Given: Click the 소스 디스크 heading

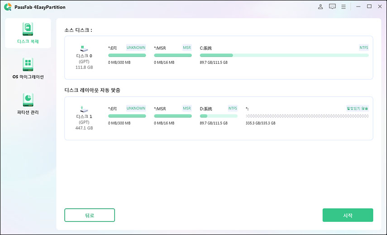Looking at the screenshot, I should (x=78, y=30).
